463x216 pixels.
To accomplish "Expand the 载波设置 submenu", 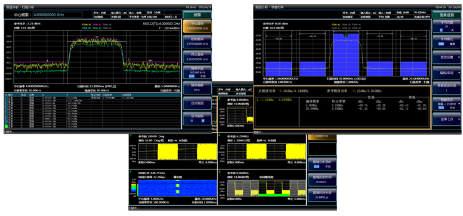I will pos(447,57).
